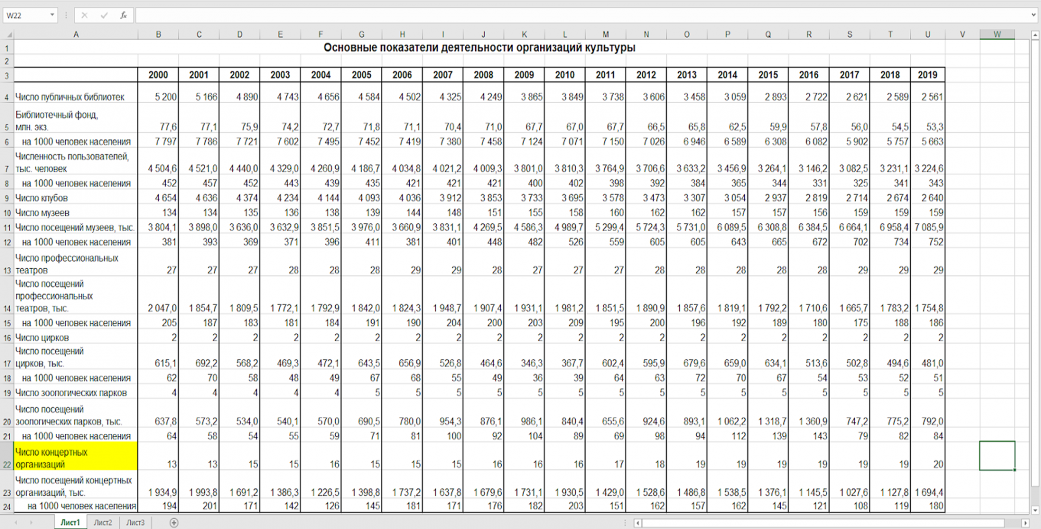
Task: Click cell 'Число цирков'
Action: coord(76,337)
